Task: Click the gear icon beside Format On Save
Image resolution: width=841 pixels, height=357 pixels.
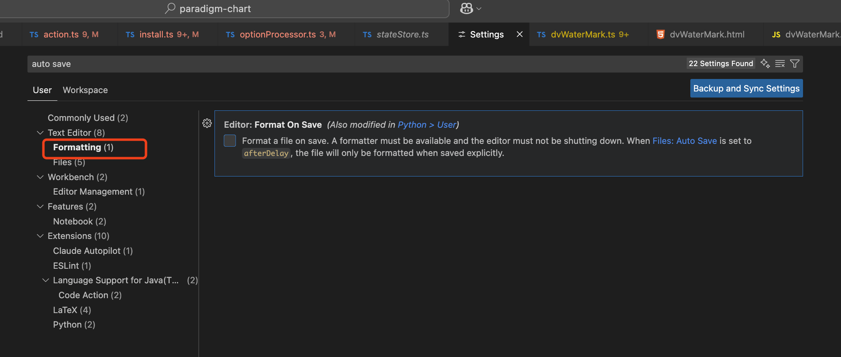Action: [207, 123]
